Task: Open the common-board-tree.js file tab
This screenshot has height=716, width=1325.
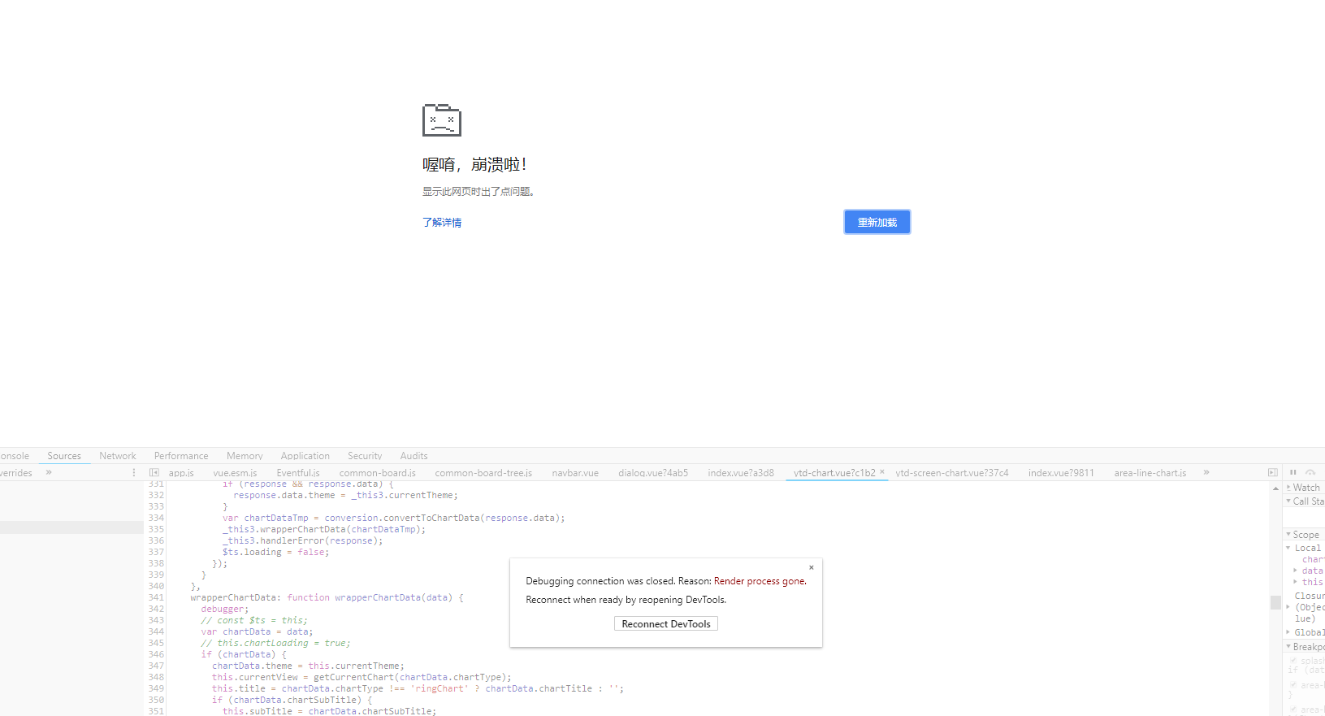Action: coord(483,473)
